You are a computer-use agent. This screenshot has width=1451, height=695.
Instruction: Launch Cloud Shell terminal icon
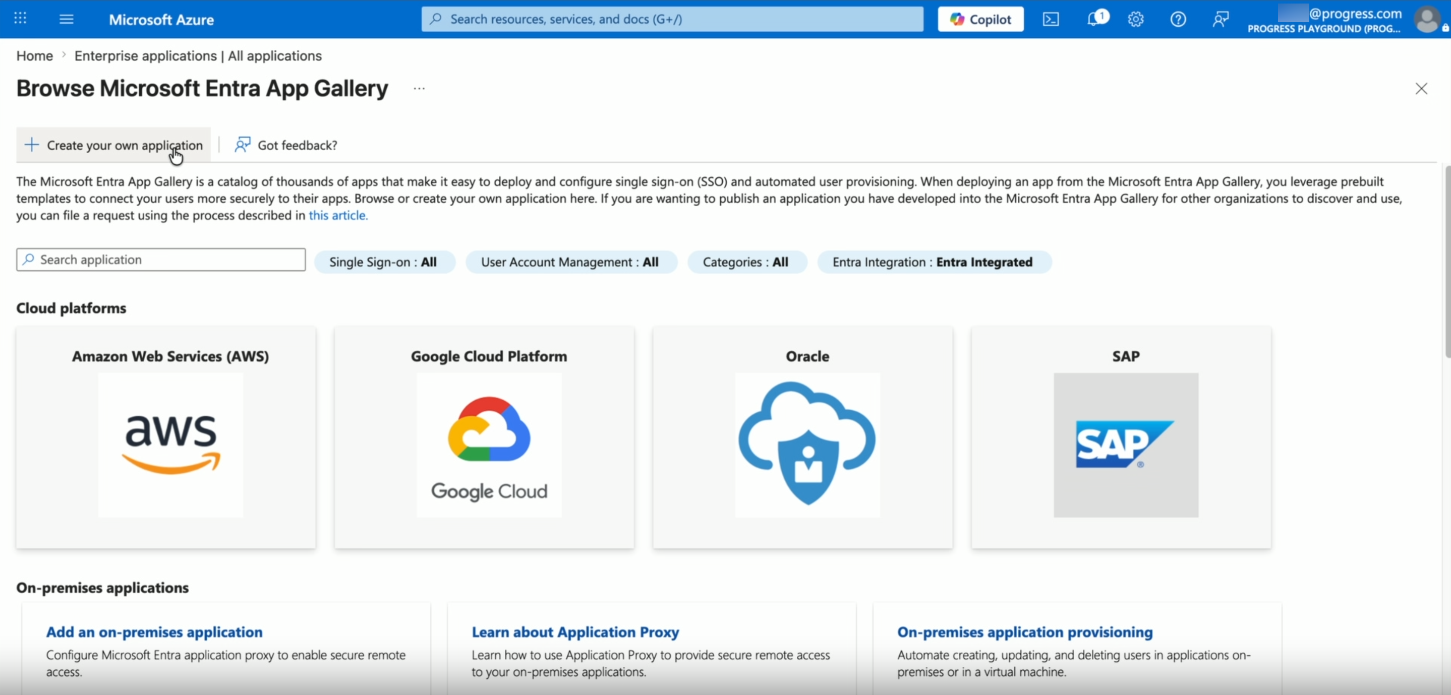pos(1051,20)
